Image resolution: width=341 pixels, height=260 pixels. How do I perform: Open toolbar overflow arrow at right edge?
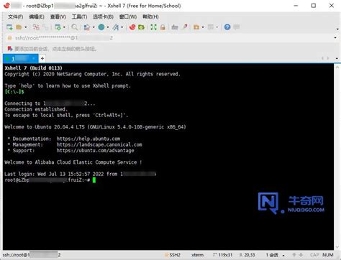click(337, 29)
